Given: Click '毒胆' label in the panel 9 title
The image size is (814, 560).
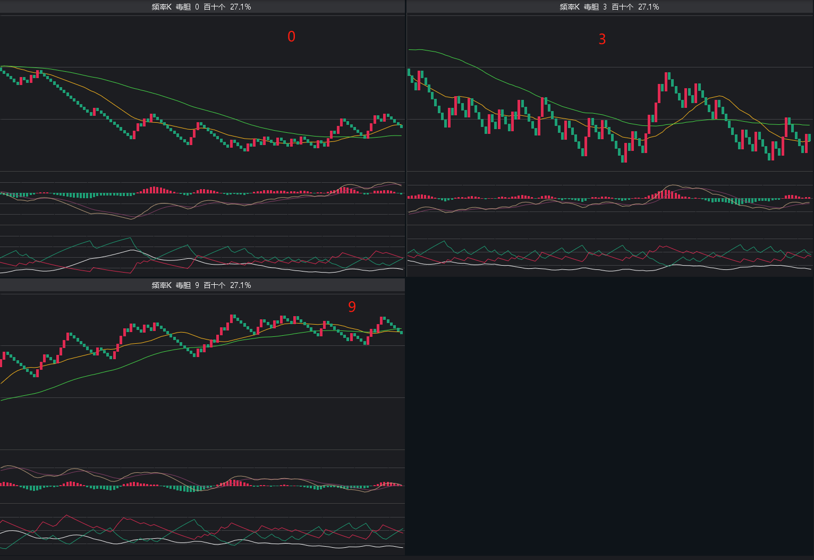Looking at the screenshot, I should click(x=183, y=285).
